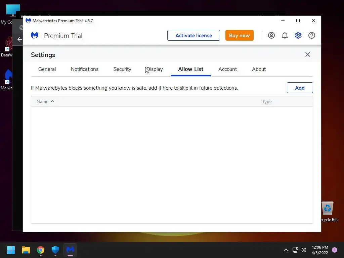Open File Explorer from the taskbar
This screenshot has height=258, width=344.
pyautogui.click(x=26, y=250)
